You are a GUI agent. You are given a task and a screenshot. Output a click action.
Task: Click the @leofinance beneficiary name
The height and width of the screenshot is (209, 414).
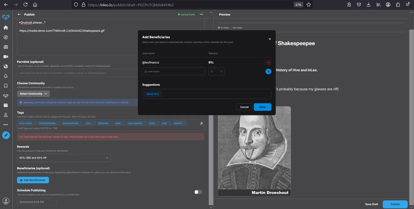click(x=151, y=62)
